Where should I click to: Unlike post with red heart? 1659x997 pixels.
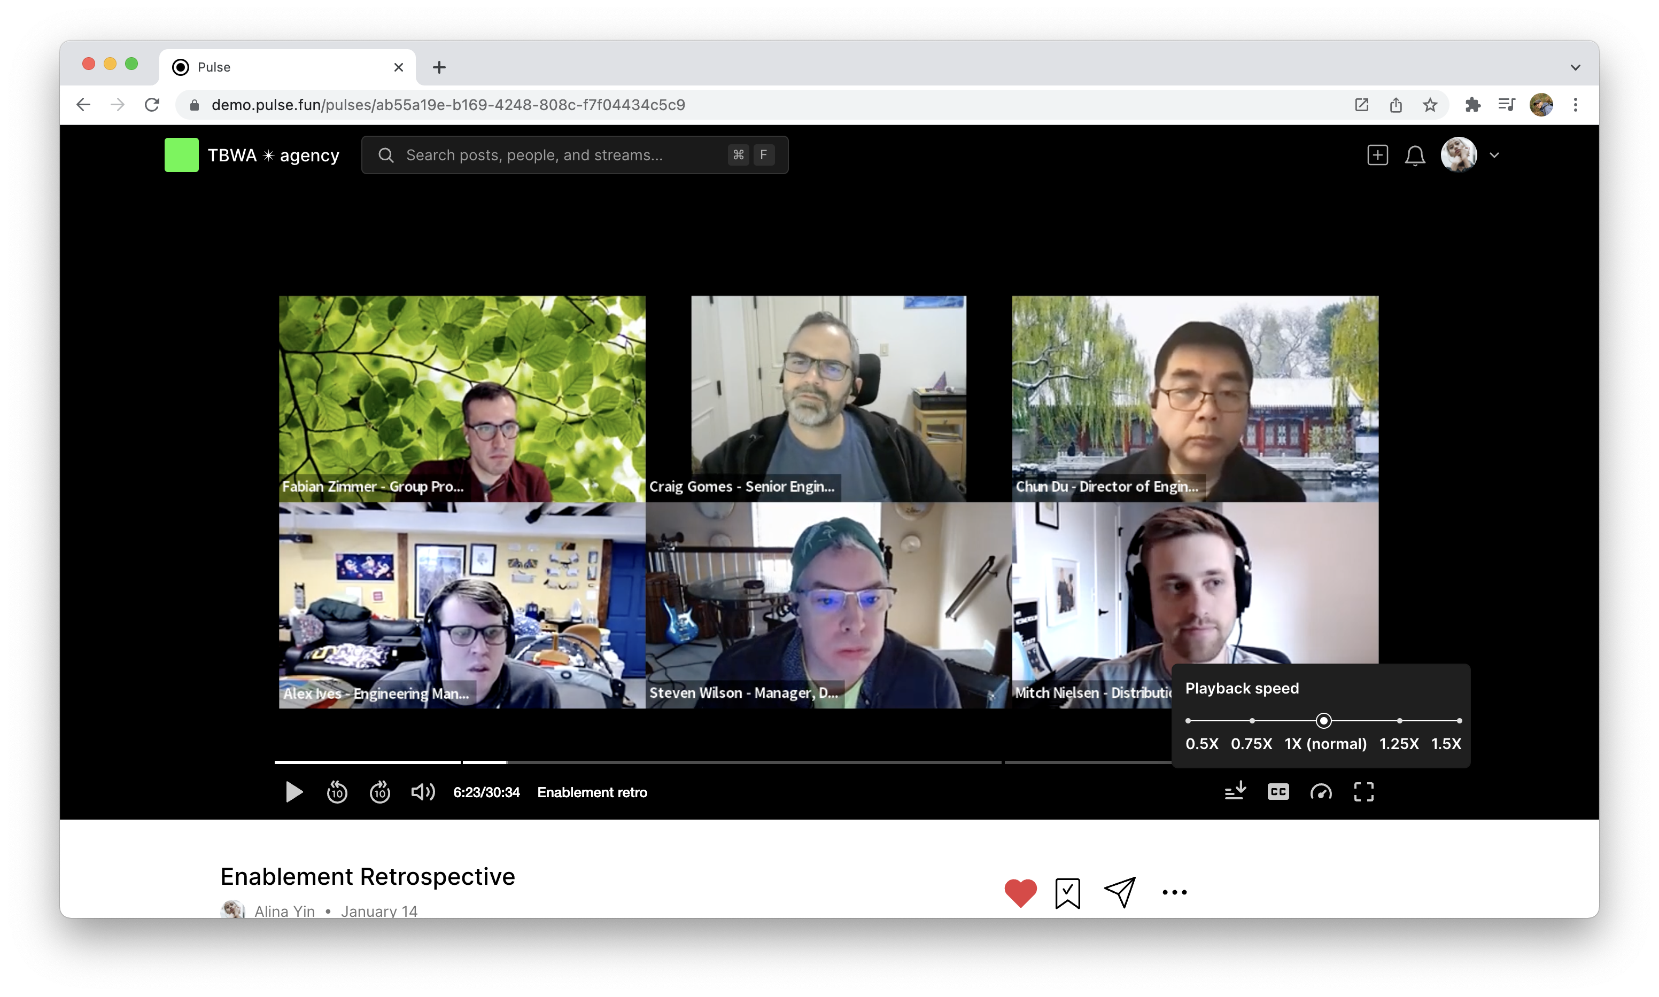(1020, 893)
